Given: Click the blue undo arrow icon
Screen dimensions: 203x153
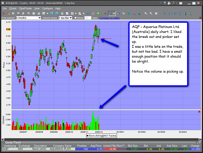Looking at the screenshot, I should tap(118, 13).
